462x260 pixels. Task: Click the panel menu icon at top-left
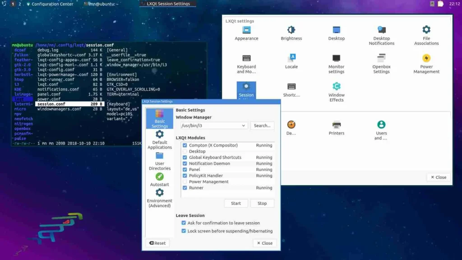[x=4, y=4]
